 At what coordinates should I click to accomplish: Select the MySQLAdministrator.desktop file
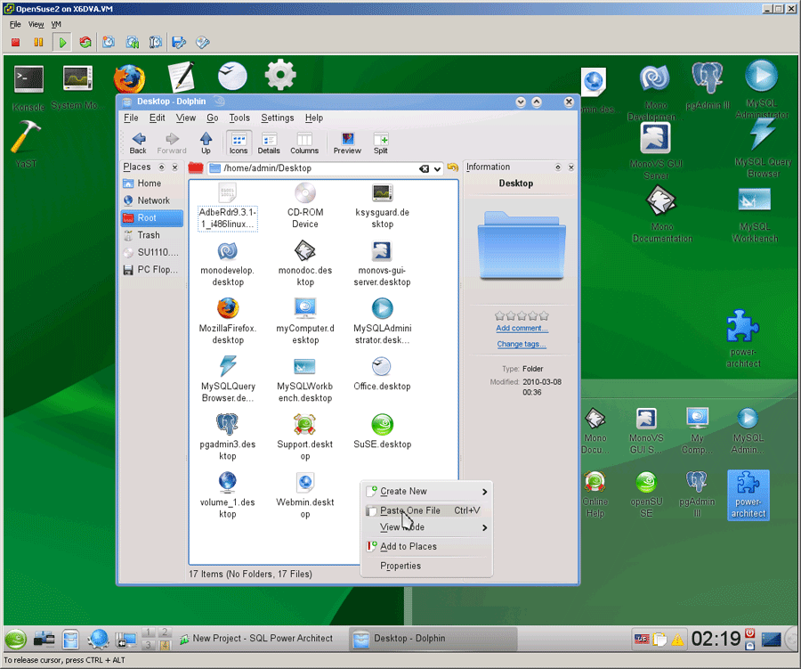(382, 322)
